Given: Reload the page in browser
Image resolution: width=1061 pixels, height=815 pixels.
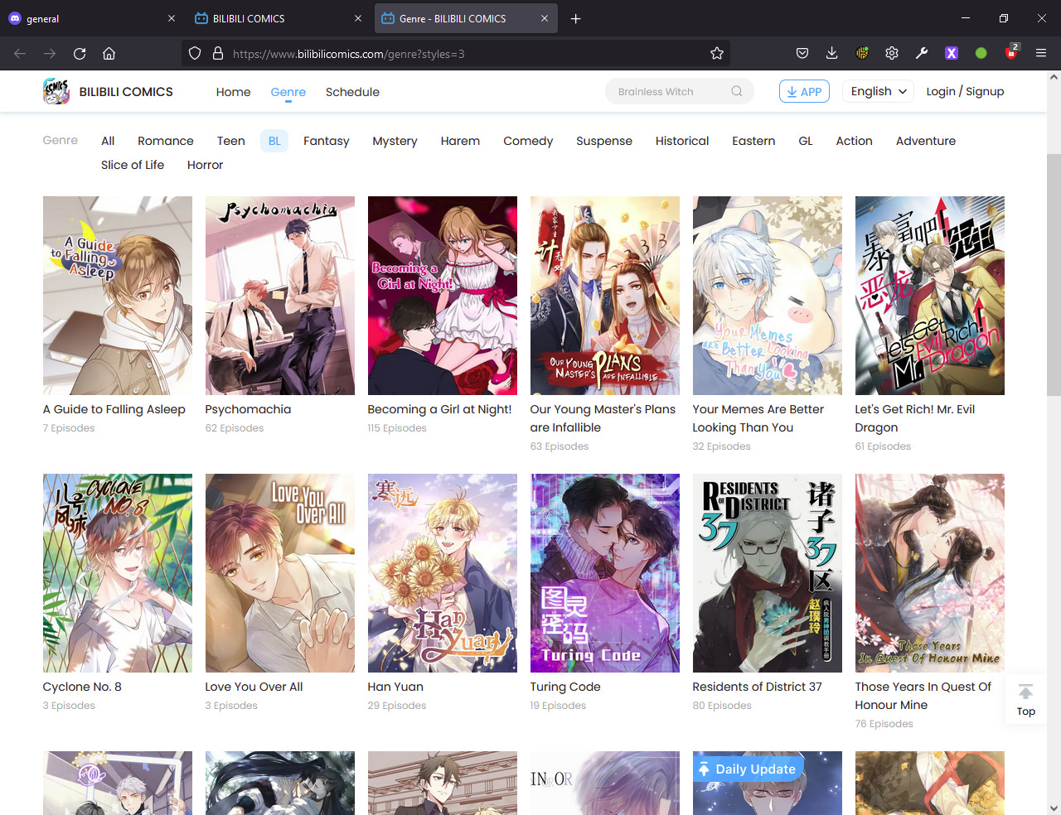Looking at the screenshot, I should pyautogui.click(x=80, y=54).
